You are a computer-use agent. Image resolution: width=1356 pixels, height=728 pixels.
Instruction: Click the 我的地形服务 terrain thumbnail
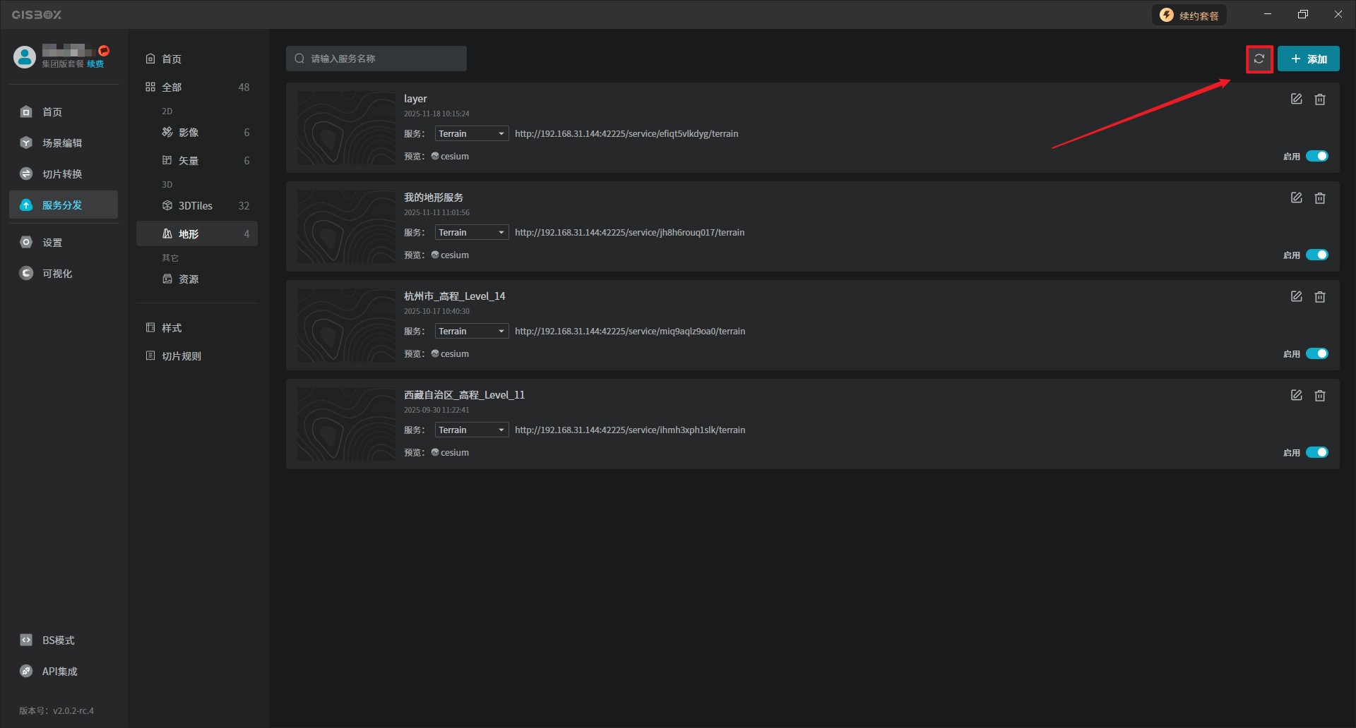tap(346, 226)
